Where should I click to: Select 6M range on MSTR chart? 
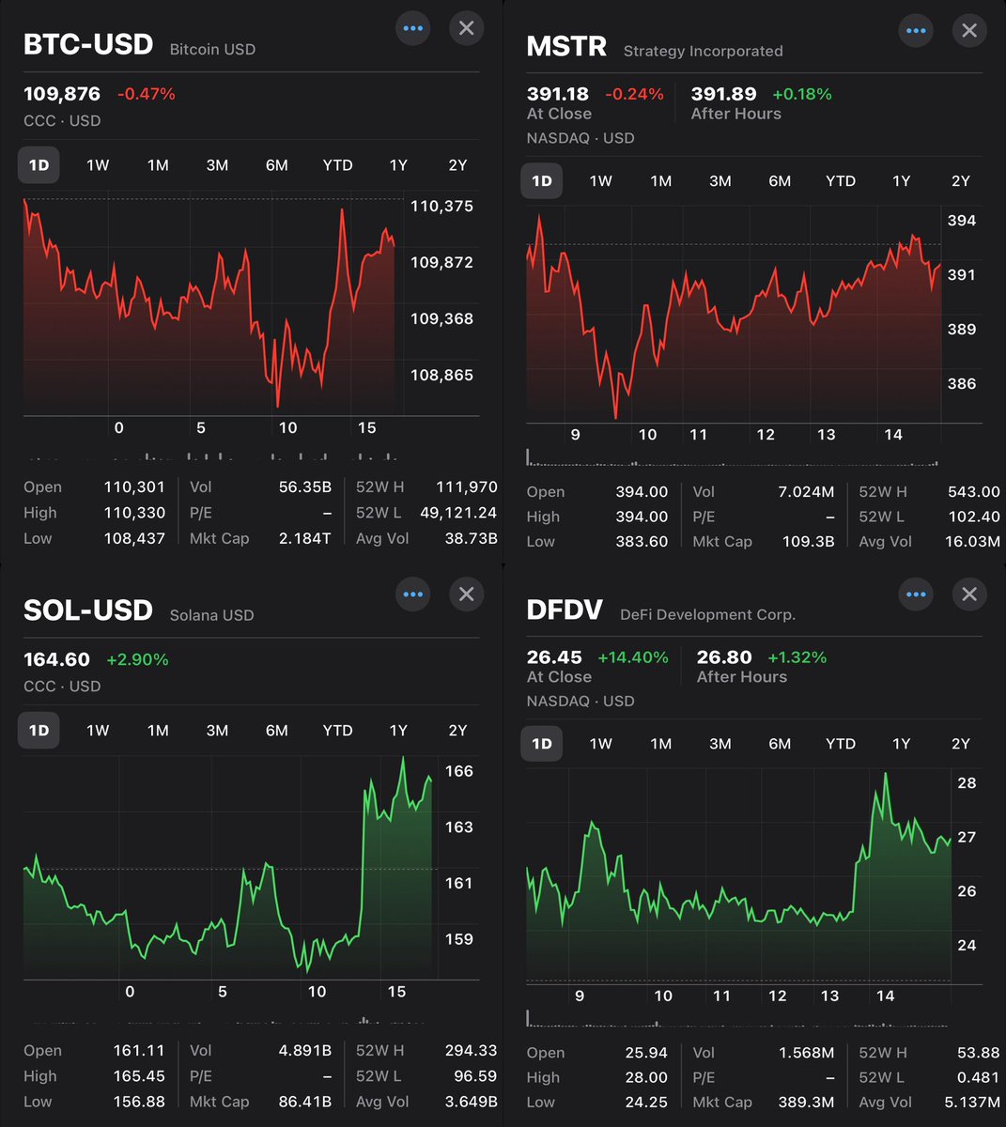(x=780, y=180)
